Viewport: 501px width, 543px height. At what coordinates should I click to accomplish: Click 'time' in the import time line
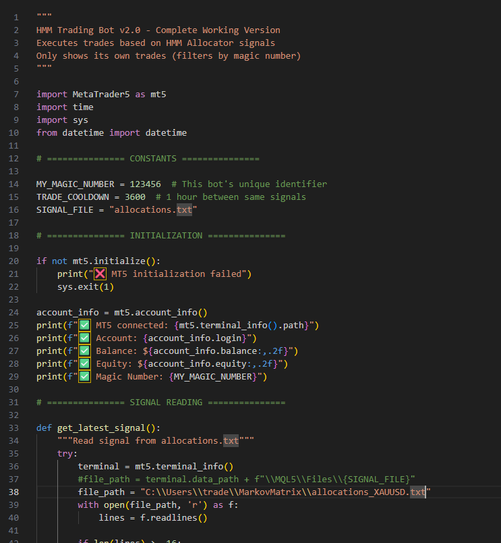[83, 107]
